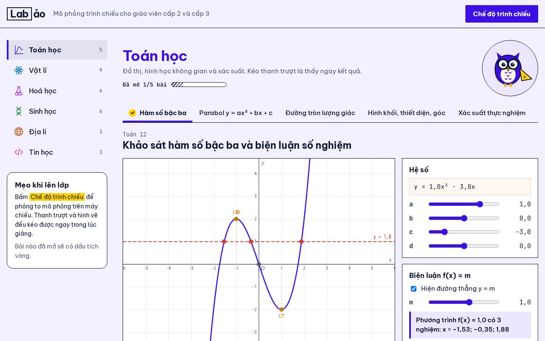Image resolution: width=545 pixels, height=341 pixels.
Task: Choose the Sinh học DNA icon
Action: click(x=19, y=111)
